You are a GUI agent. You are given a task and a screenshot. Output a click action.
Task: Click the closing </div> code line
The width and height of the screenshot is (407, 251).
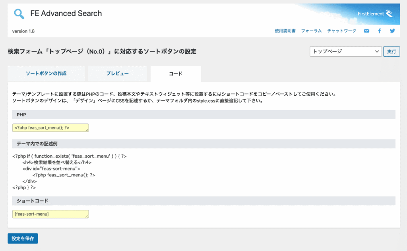[x=29, y=181]
